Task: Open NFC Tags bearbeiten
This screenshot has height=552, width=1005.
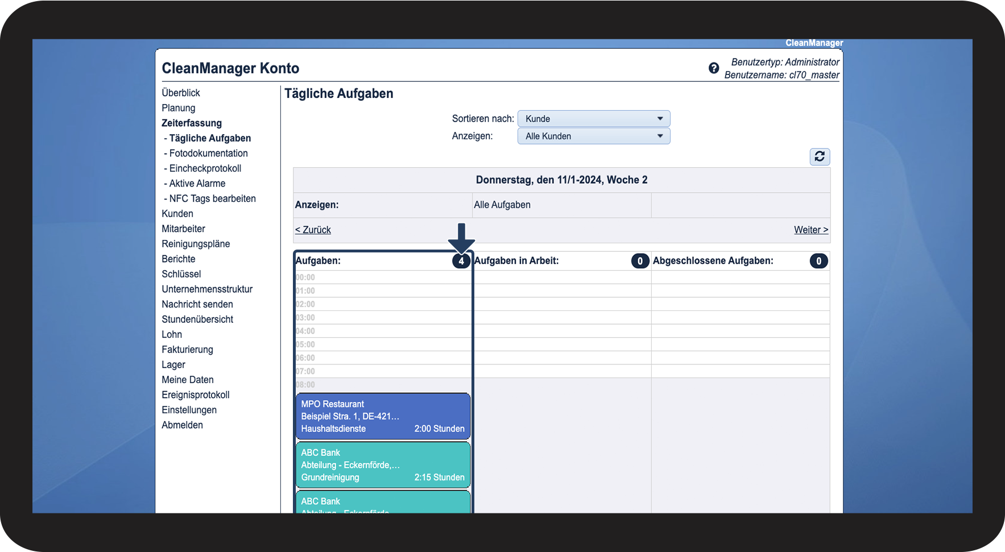Action: (212, 198)
